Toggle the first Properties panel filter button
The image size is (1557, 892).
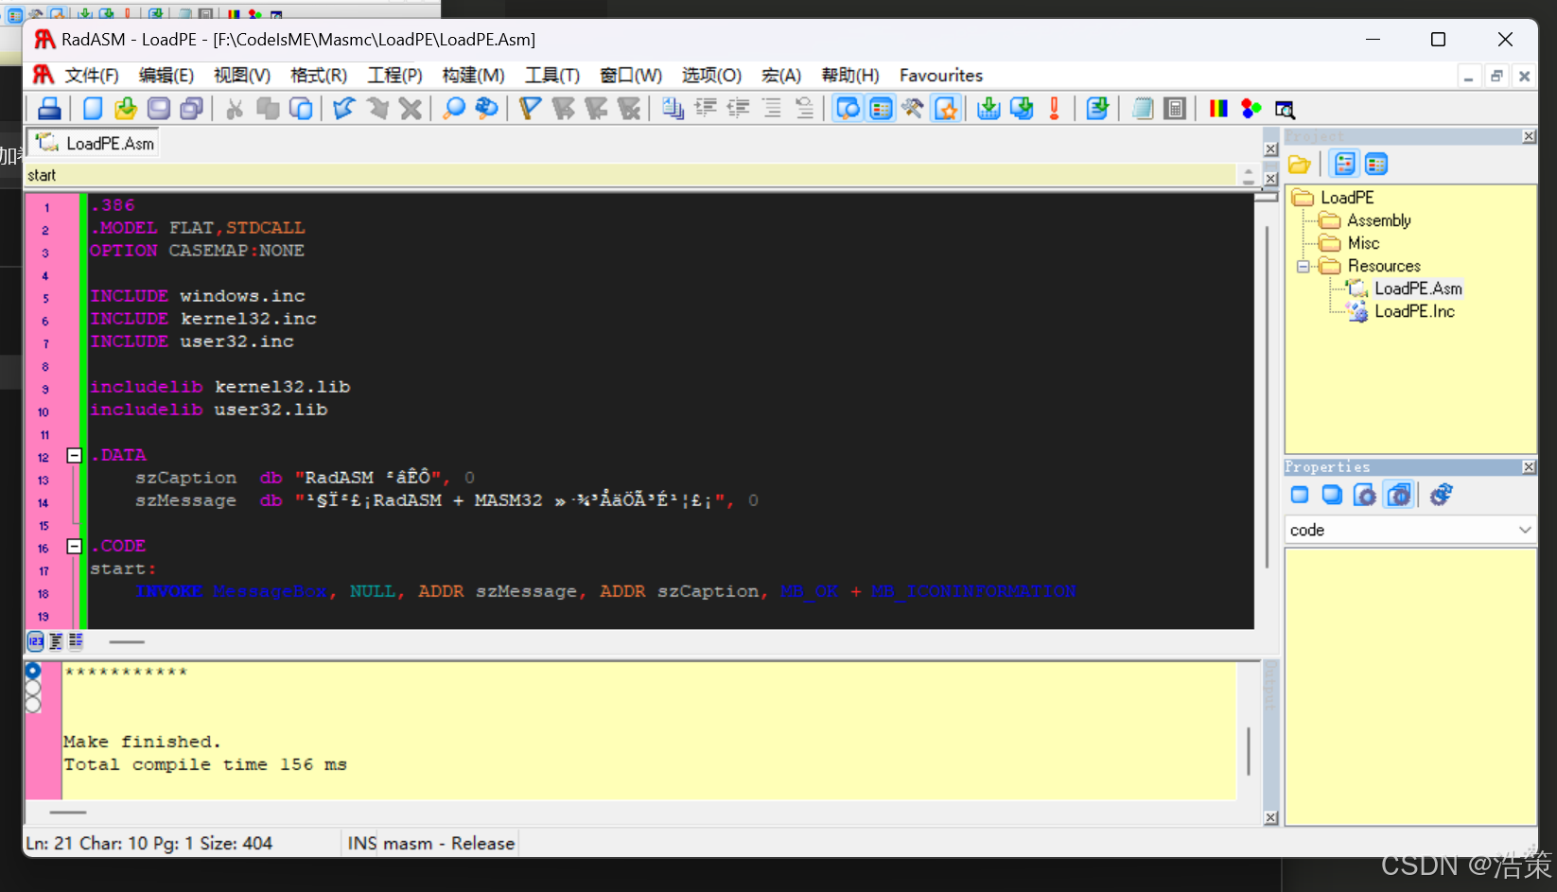[1300, 495]
